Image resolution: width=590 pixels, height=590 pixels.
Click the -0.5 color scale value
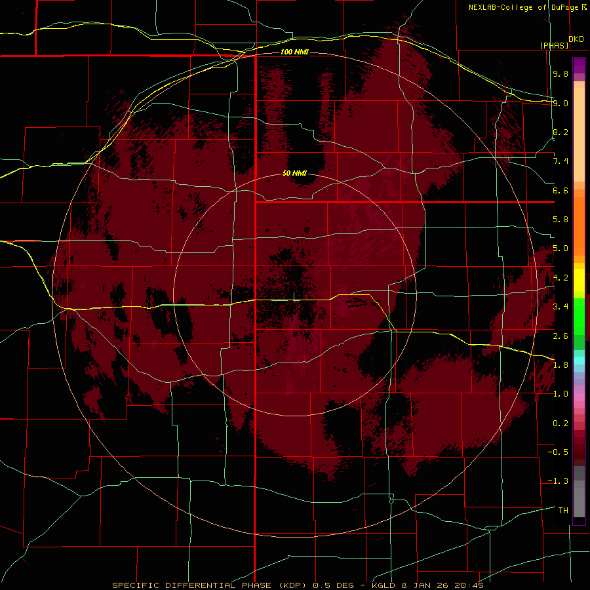[558, 452]
